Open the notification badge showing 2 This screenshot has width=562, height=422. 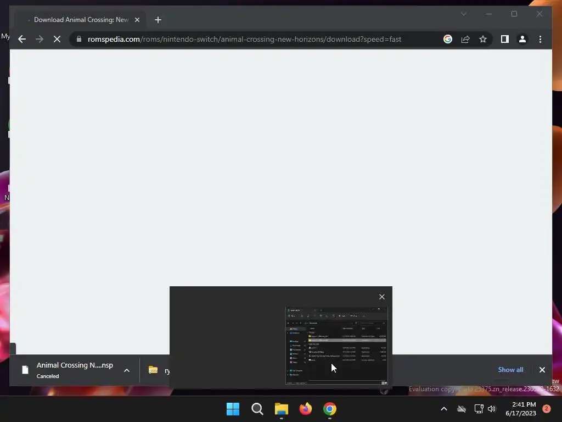(547, 409)
